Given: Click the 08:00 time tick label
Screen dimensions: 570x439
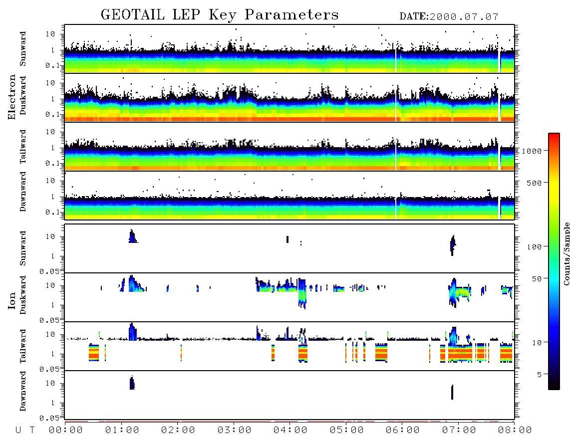Looking at the screenshot, I should tap(515, 431).
